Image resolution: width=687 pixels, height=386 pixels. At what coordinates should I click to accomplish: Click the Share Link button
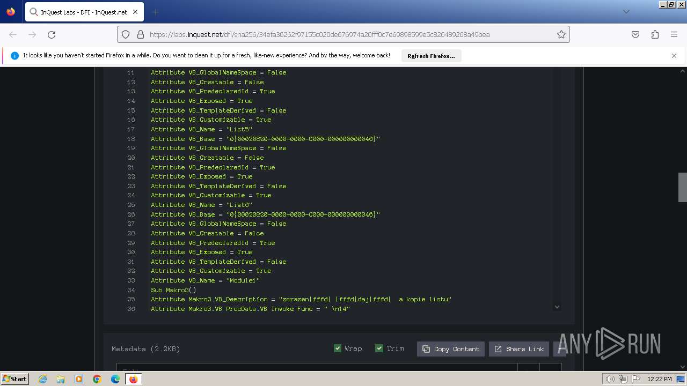tap(519, 349)
